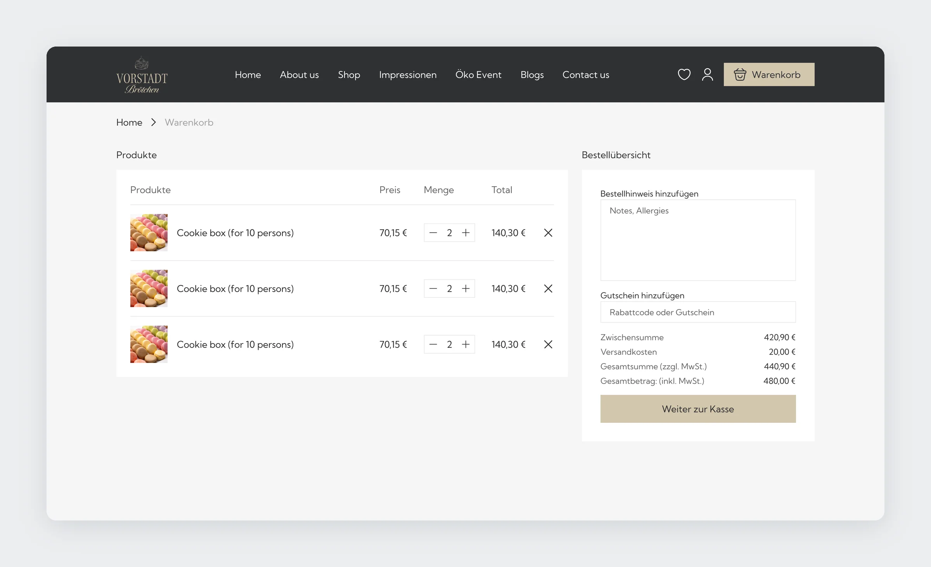The width and height of the screenshot is (931, 567).
Task: Increase quantity of second Cookie box
Action: click(x=465, y=289)
